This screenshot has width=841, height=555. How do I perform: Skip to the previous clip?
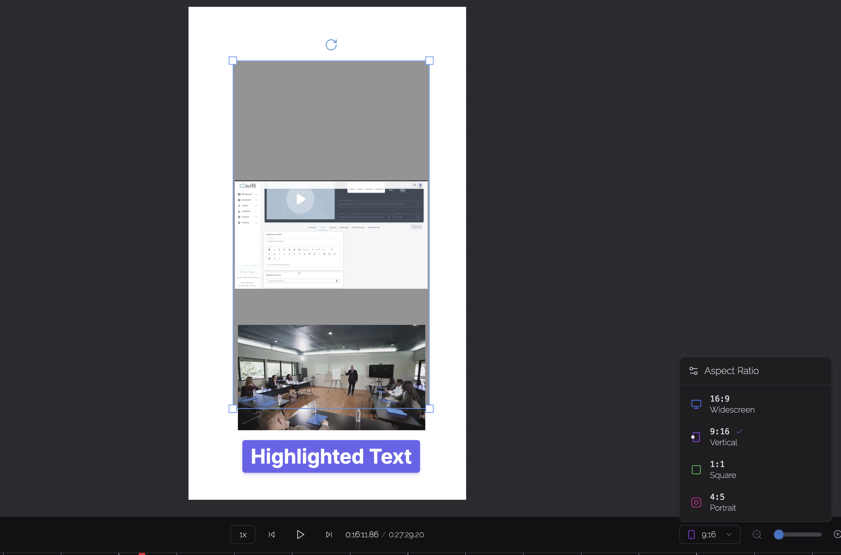[272, 535]
